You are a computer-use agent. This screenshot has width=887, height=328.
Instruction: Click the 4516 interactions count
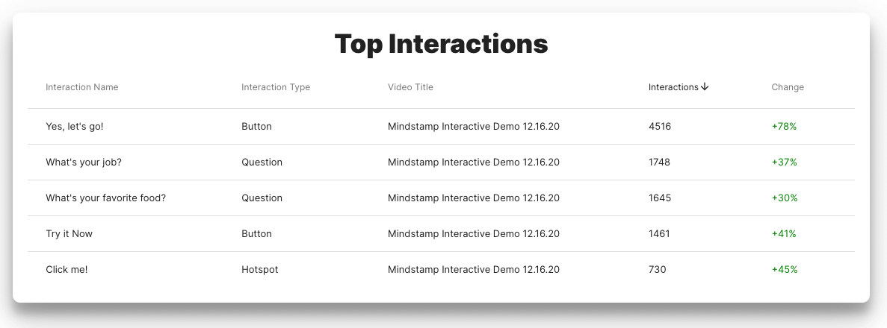(660, 127)
